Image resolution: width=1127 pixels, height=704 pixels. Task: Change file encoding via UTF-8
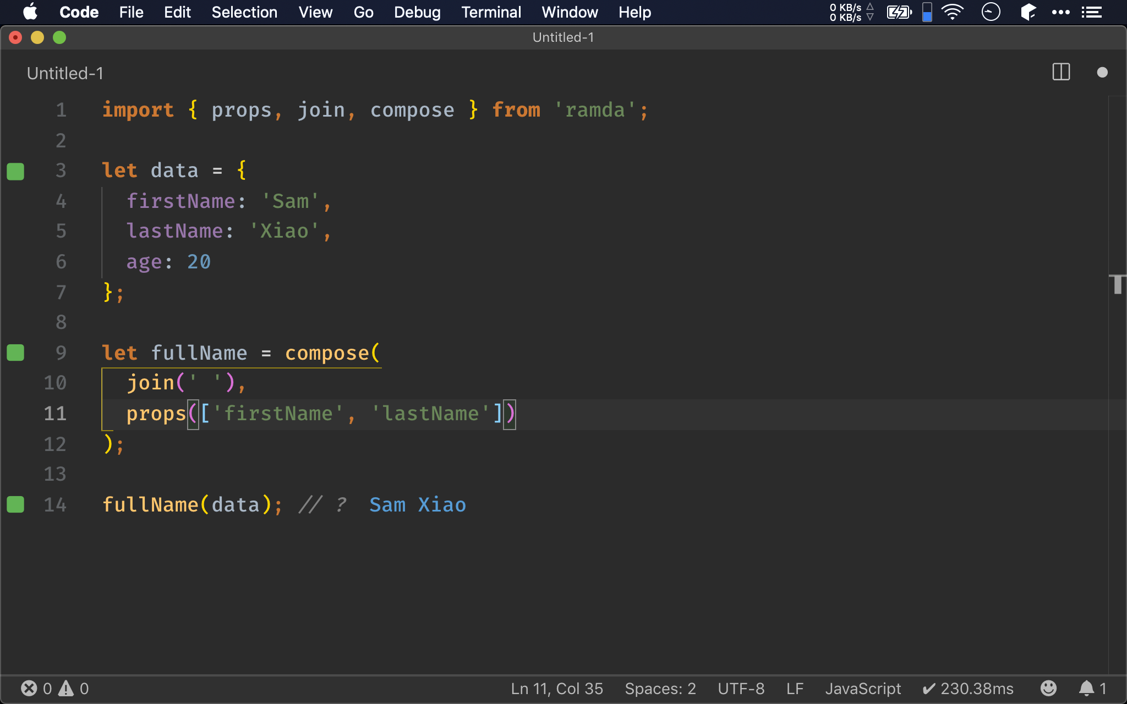click(741, 689)
